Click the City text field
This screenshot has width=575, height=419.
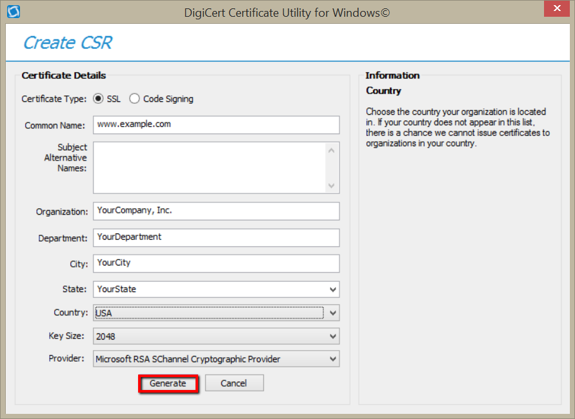click(216, 263)
